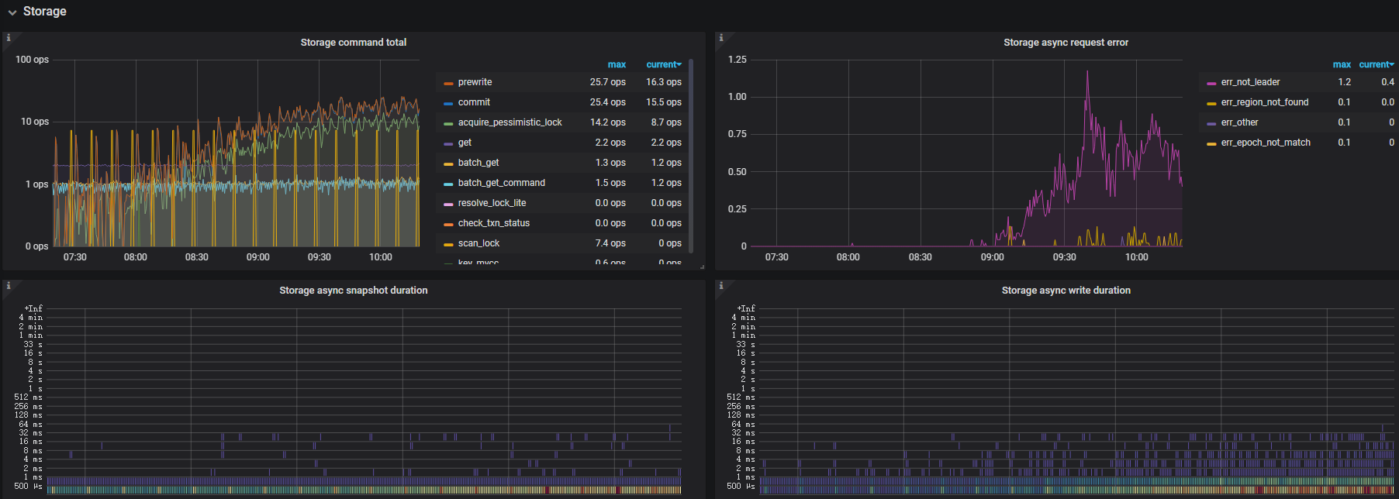Open Storage async write duration panel menu
This screenshot has width=1399, height=499.
[1065, 291]
